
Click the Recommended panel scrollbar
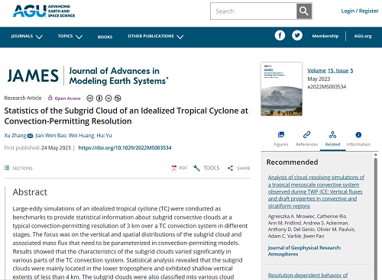coord(375,219)
